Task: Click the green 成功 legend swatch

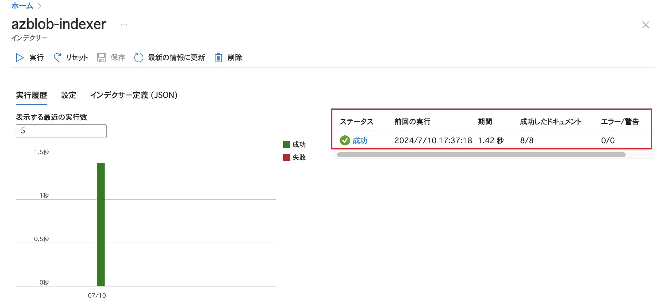Action: tap(286, 144)
